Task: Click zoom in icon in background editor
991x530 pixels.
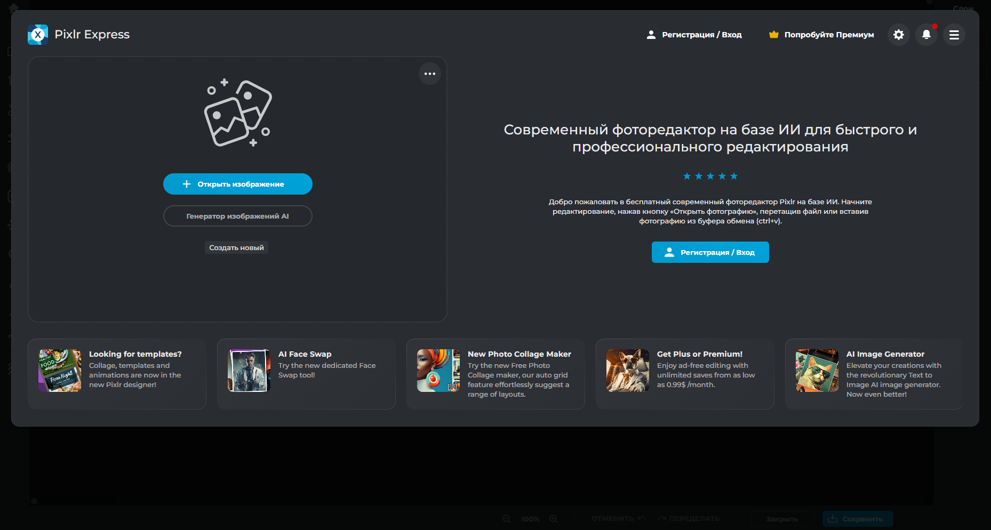Action: point(554,519)
